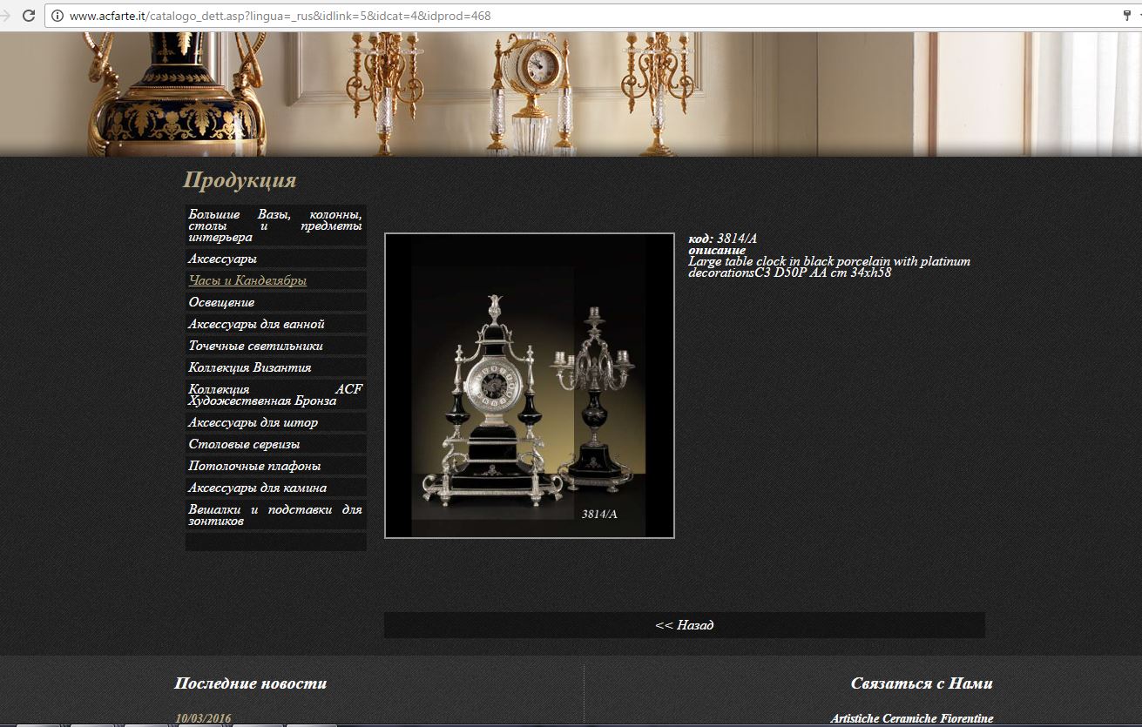Click the << Назад back link

click(x=685, y=625)
